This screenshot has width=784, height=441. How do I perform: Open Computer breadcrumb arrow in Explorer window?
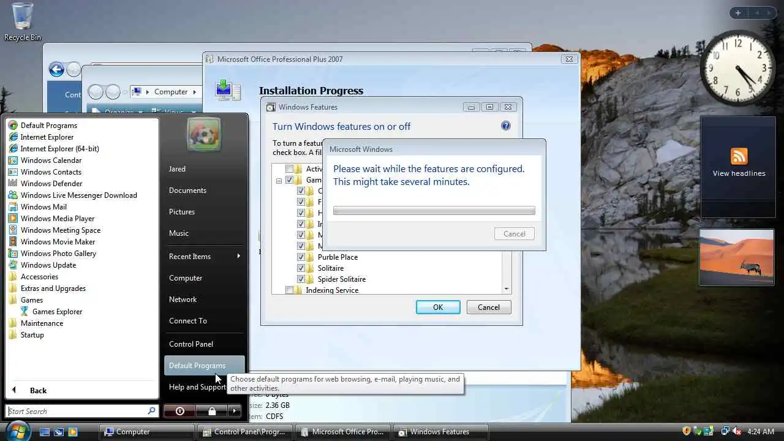(195, 92)
